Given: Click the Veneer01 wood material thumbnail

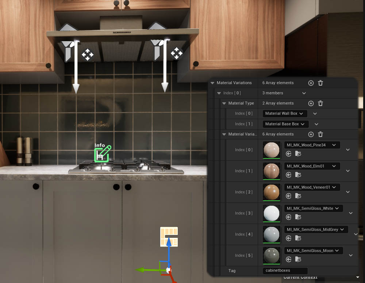Looking at the screenshot, I should 272,192.
